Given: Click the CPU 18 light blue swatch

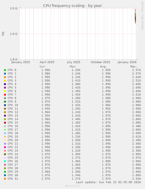Looking at the screenshot, I should [x=5, y=133].
